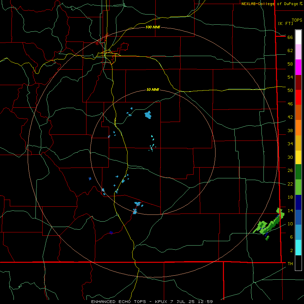Click the magenta legend swatch
This screenshot has width=304, height=304.
point(298,67)
